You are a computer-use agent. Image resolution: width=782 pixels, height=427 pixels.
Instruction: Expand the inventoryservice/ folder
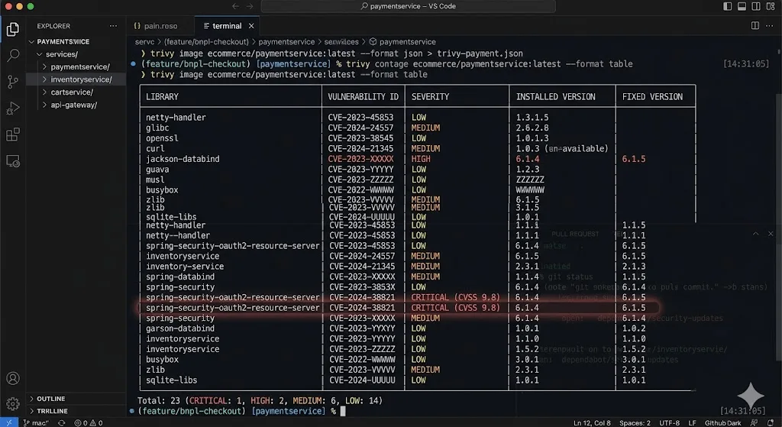pyautogui.click(x=76, y=79)
